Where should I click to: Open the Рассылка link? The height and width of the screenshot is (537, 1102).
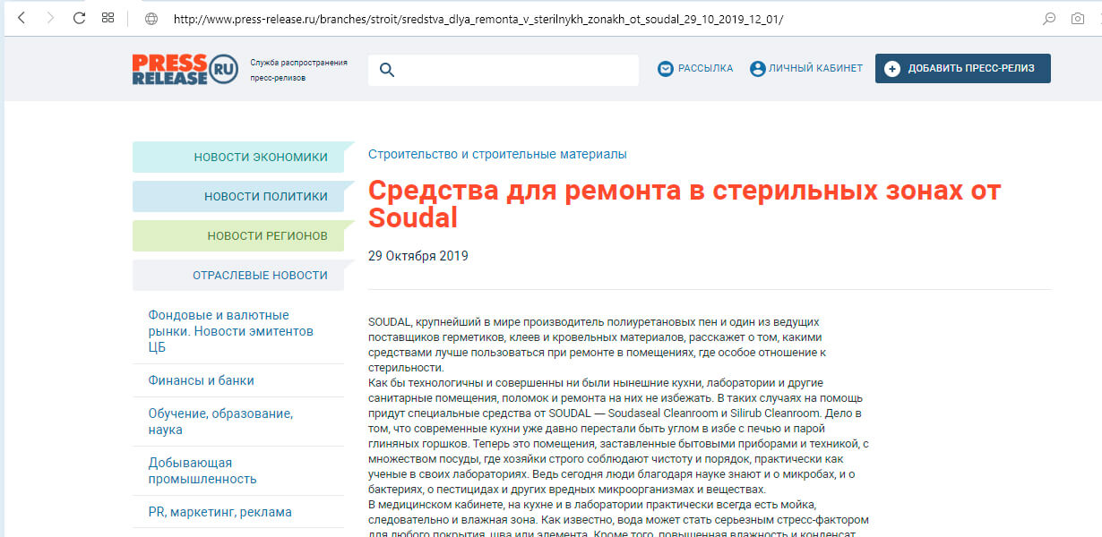pos(705,69)
